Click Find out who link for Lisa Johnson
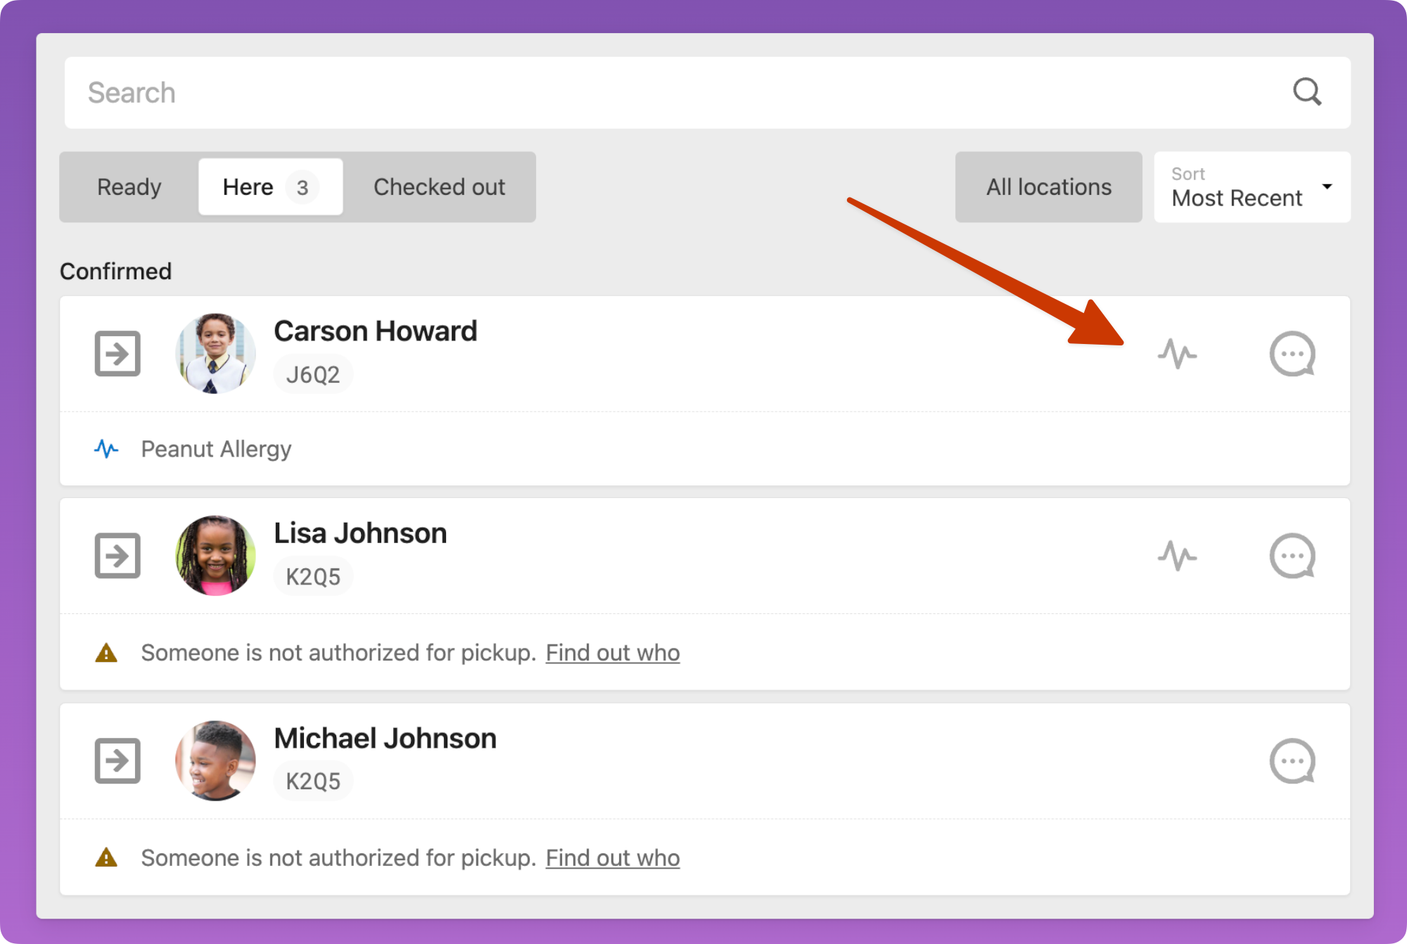Screen dimensions: 1407x944 613,653
